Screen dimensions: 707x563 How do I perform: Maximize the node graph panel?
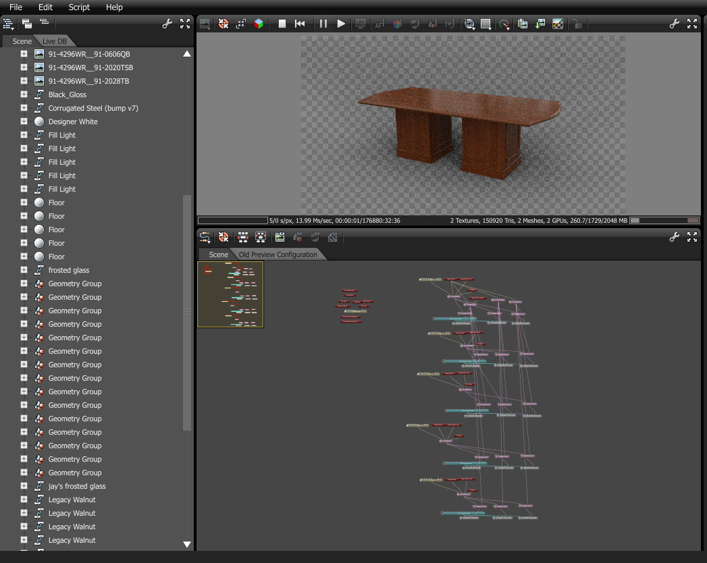click(x=692, y=237)
